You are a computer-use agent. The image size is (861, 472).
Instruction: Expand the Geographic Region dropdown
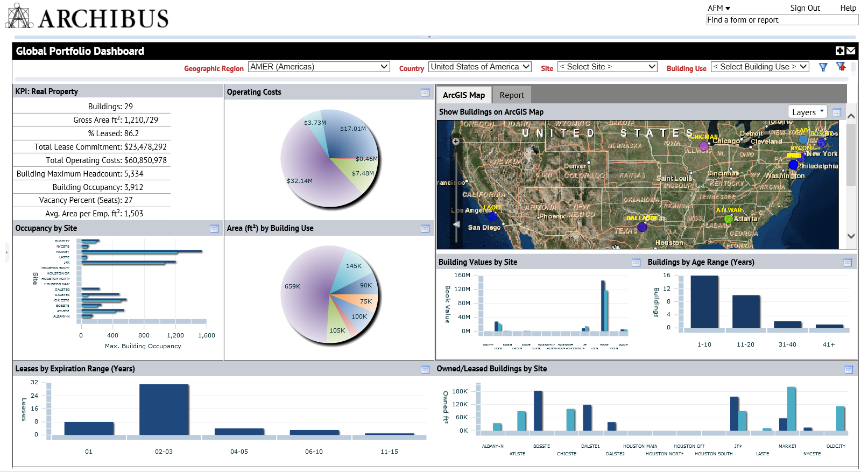click(x=319, y=67)
